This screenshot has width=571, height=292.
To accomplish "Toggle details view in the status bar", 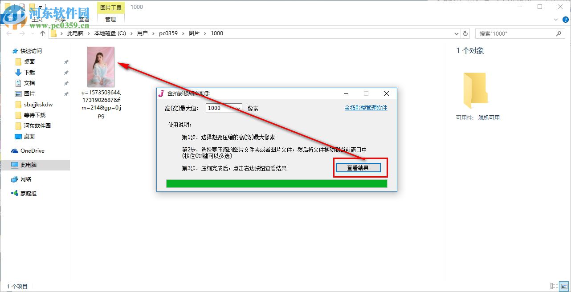I will pos(554,285).
